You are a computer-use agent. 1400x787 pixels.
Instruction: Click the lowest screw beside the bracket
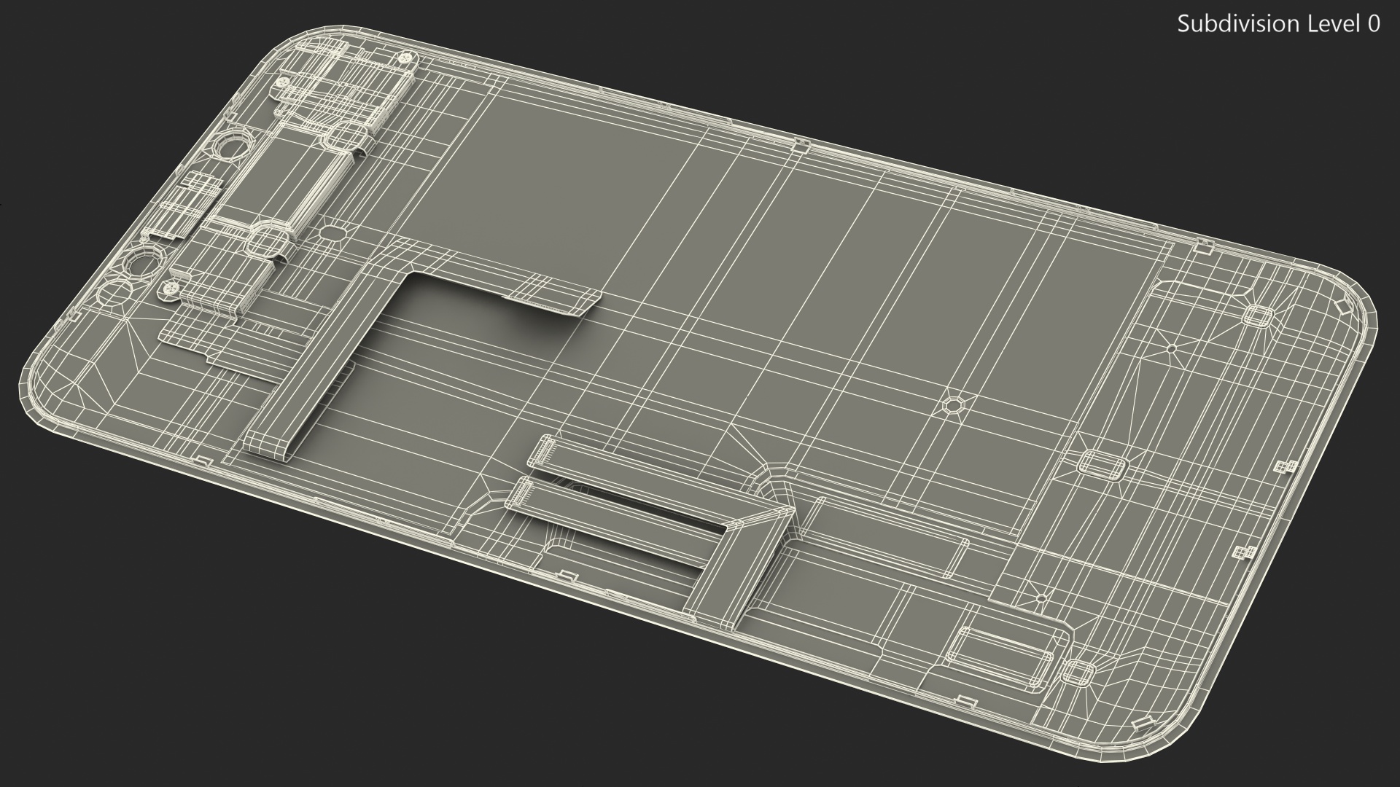[172, 288]
